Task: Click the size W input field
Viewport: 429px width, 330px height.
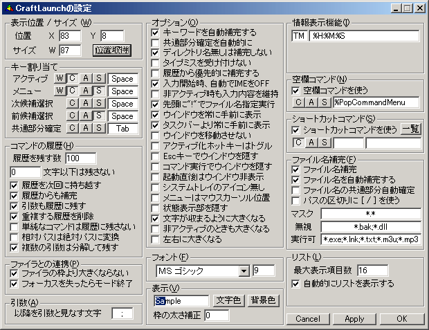Action: click(70, 51)
